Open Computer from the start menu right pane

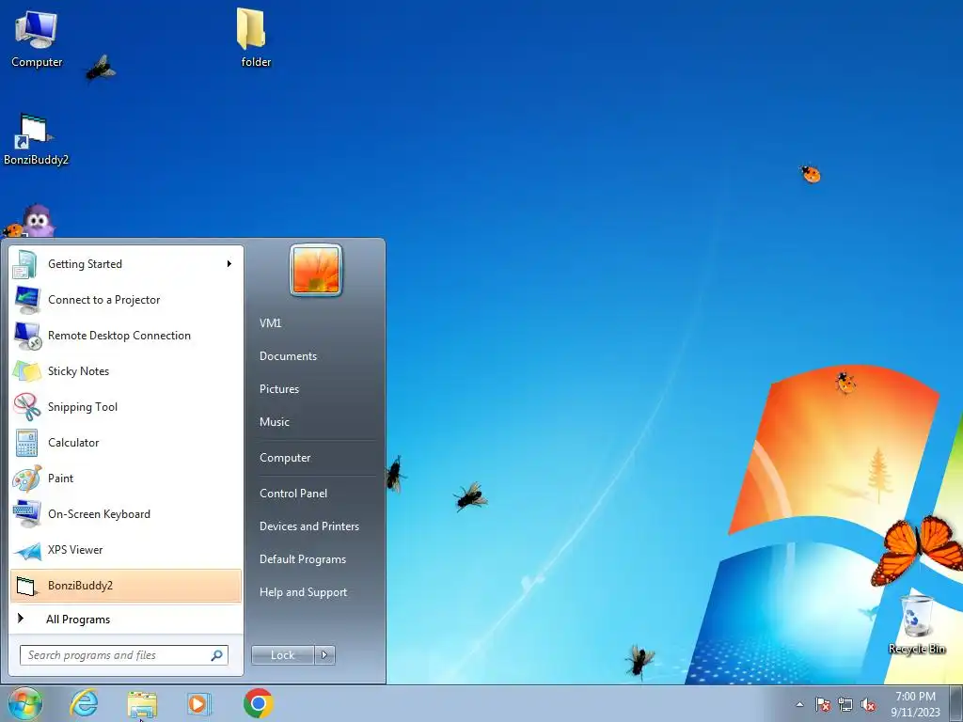pos(285,458)
